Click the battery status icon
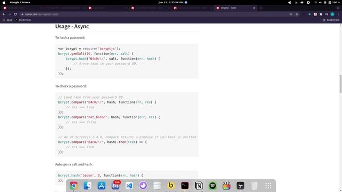This screenshot has width=342, height=192. (x=330, y=2)
